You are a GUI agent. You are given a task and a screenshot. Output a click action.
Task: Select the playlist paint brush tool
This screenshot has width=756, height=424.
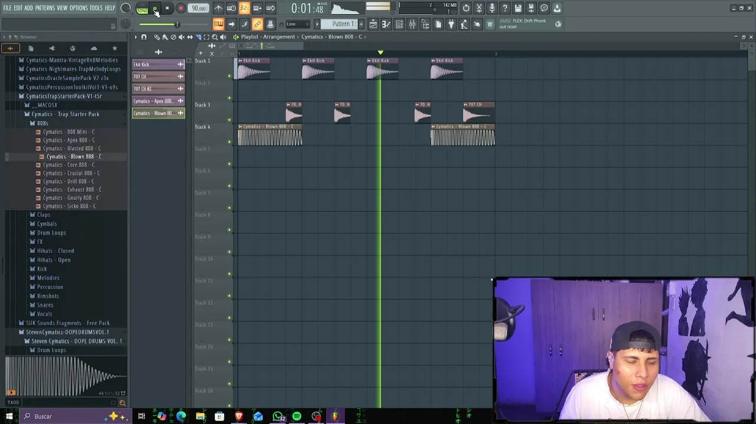[165, 37]
